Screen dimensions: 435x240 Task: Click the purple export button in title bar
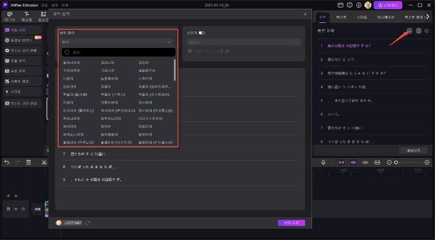pyautogui.click(x=388, y=5)
